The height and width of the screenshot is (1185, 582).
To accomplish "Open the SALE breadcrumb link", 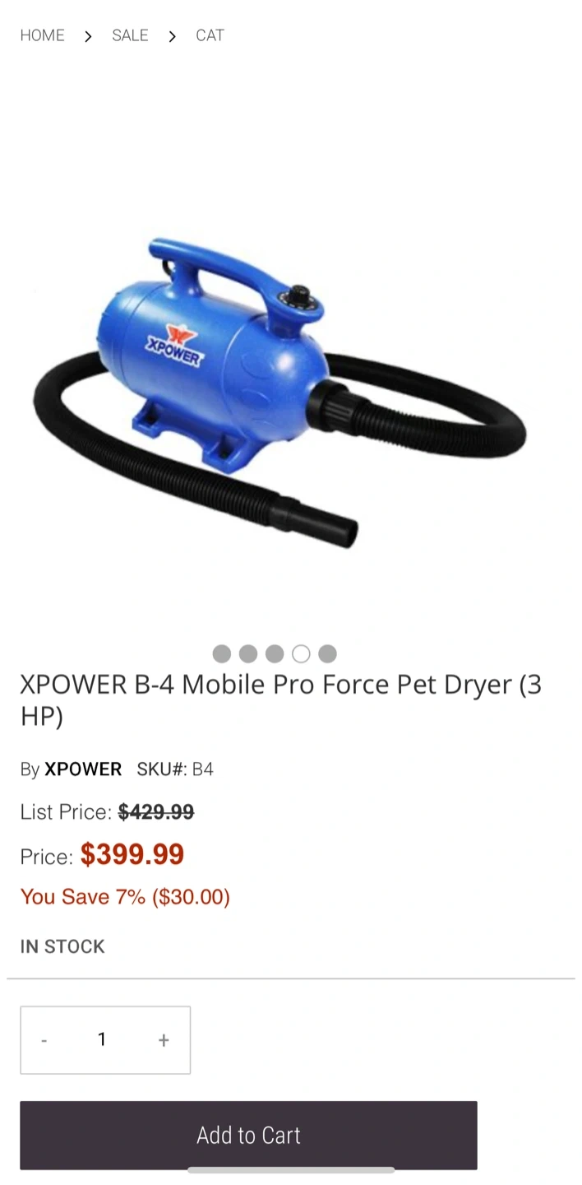I will (x=130, y=35).
